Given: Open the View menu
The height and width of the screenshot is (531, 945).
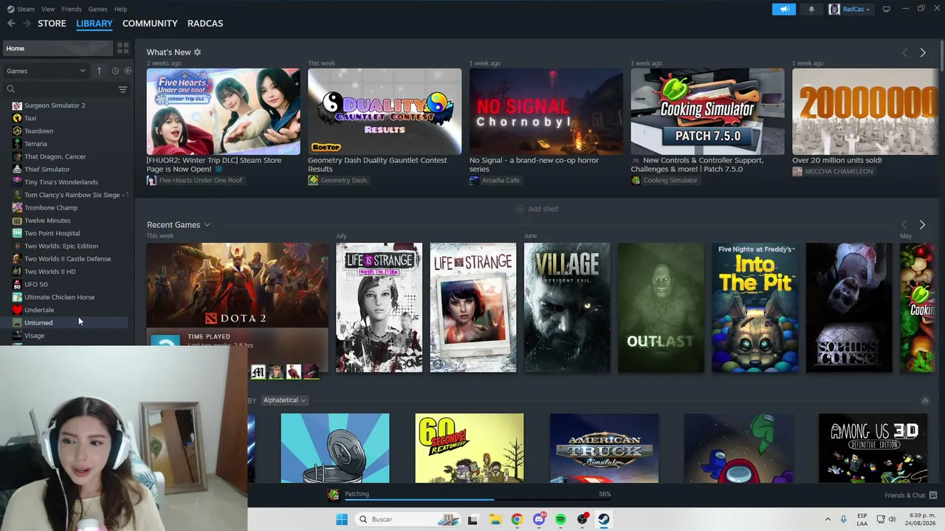Looking at the screenshot, I should (x=48, y=9).
